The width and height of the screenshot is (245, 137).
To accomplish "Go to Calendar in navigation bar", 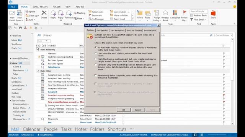I will (x=31, y=129).
